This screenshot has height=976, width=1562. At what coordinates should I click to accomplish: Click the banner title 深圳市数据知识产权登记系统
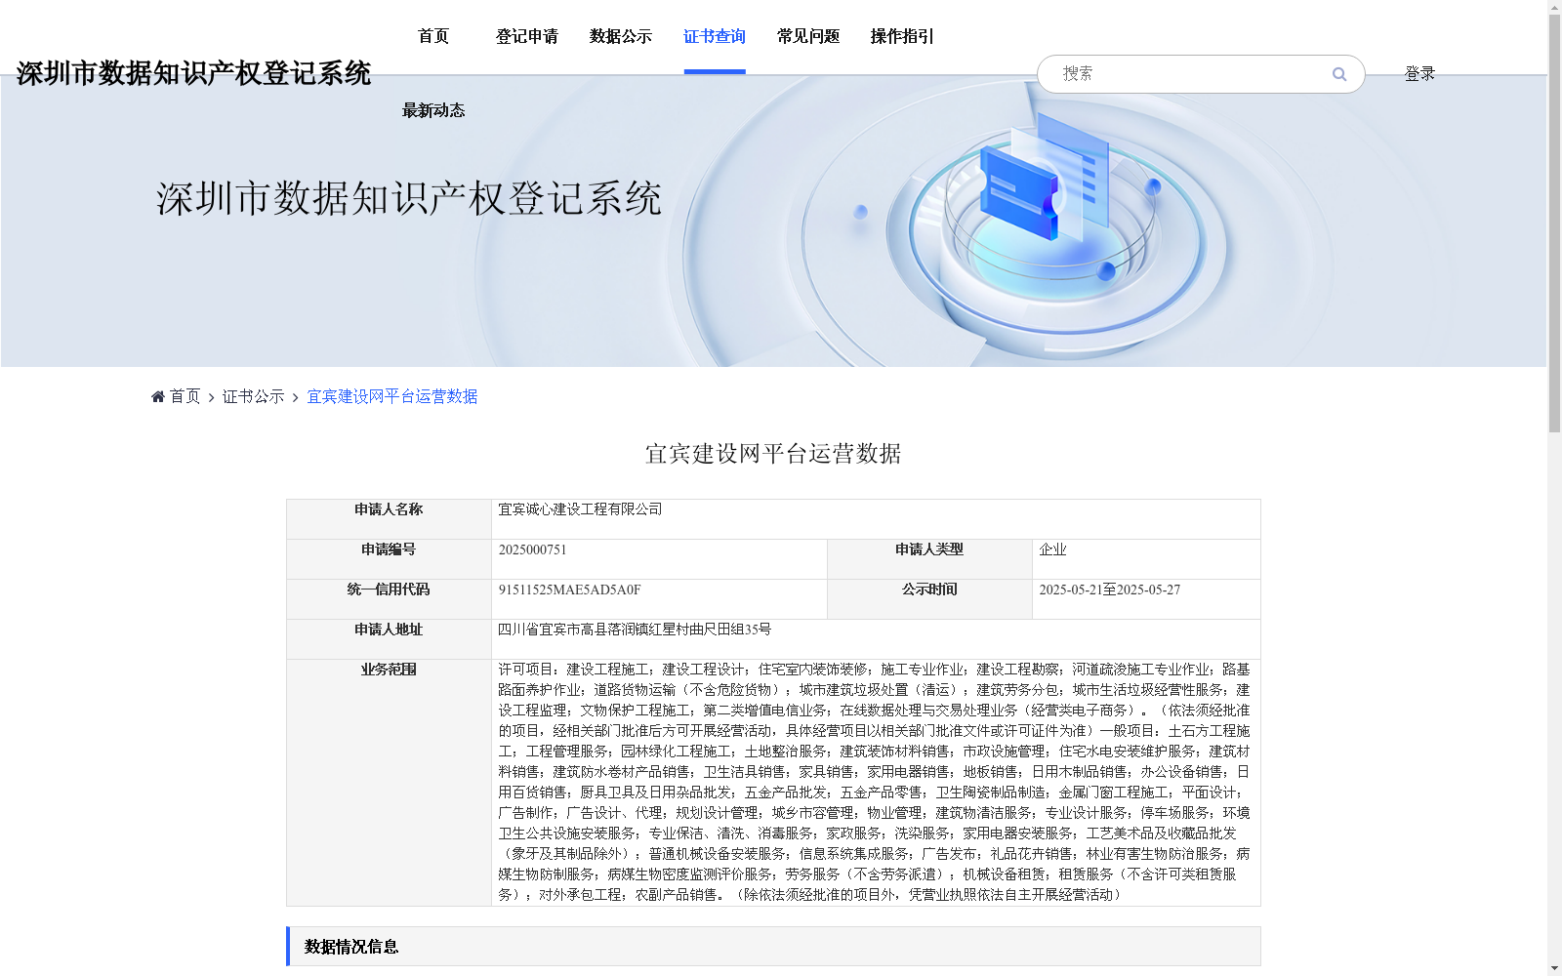pos(409,198)
